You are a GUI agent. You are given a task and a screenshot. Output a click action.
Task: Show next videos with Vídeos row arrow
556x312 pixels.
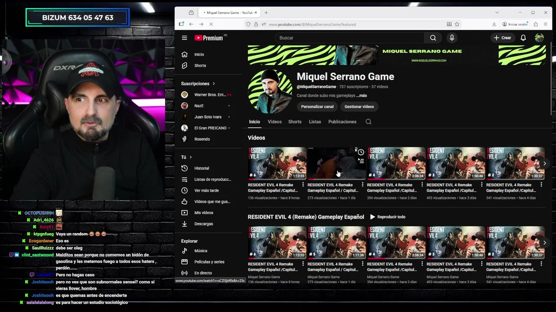tap(544, 163)
